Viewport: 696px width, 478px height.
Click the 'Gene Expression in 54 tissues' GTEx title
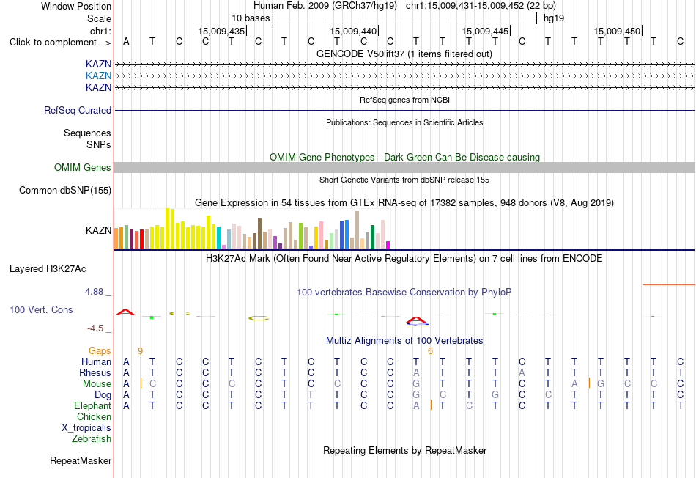coord(404,202)
